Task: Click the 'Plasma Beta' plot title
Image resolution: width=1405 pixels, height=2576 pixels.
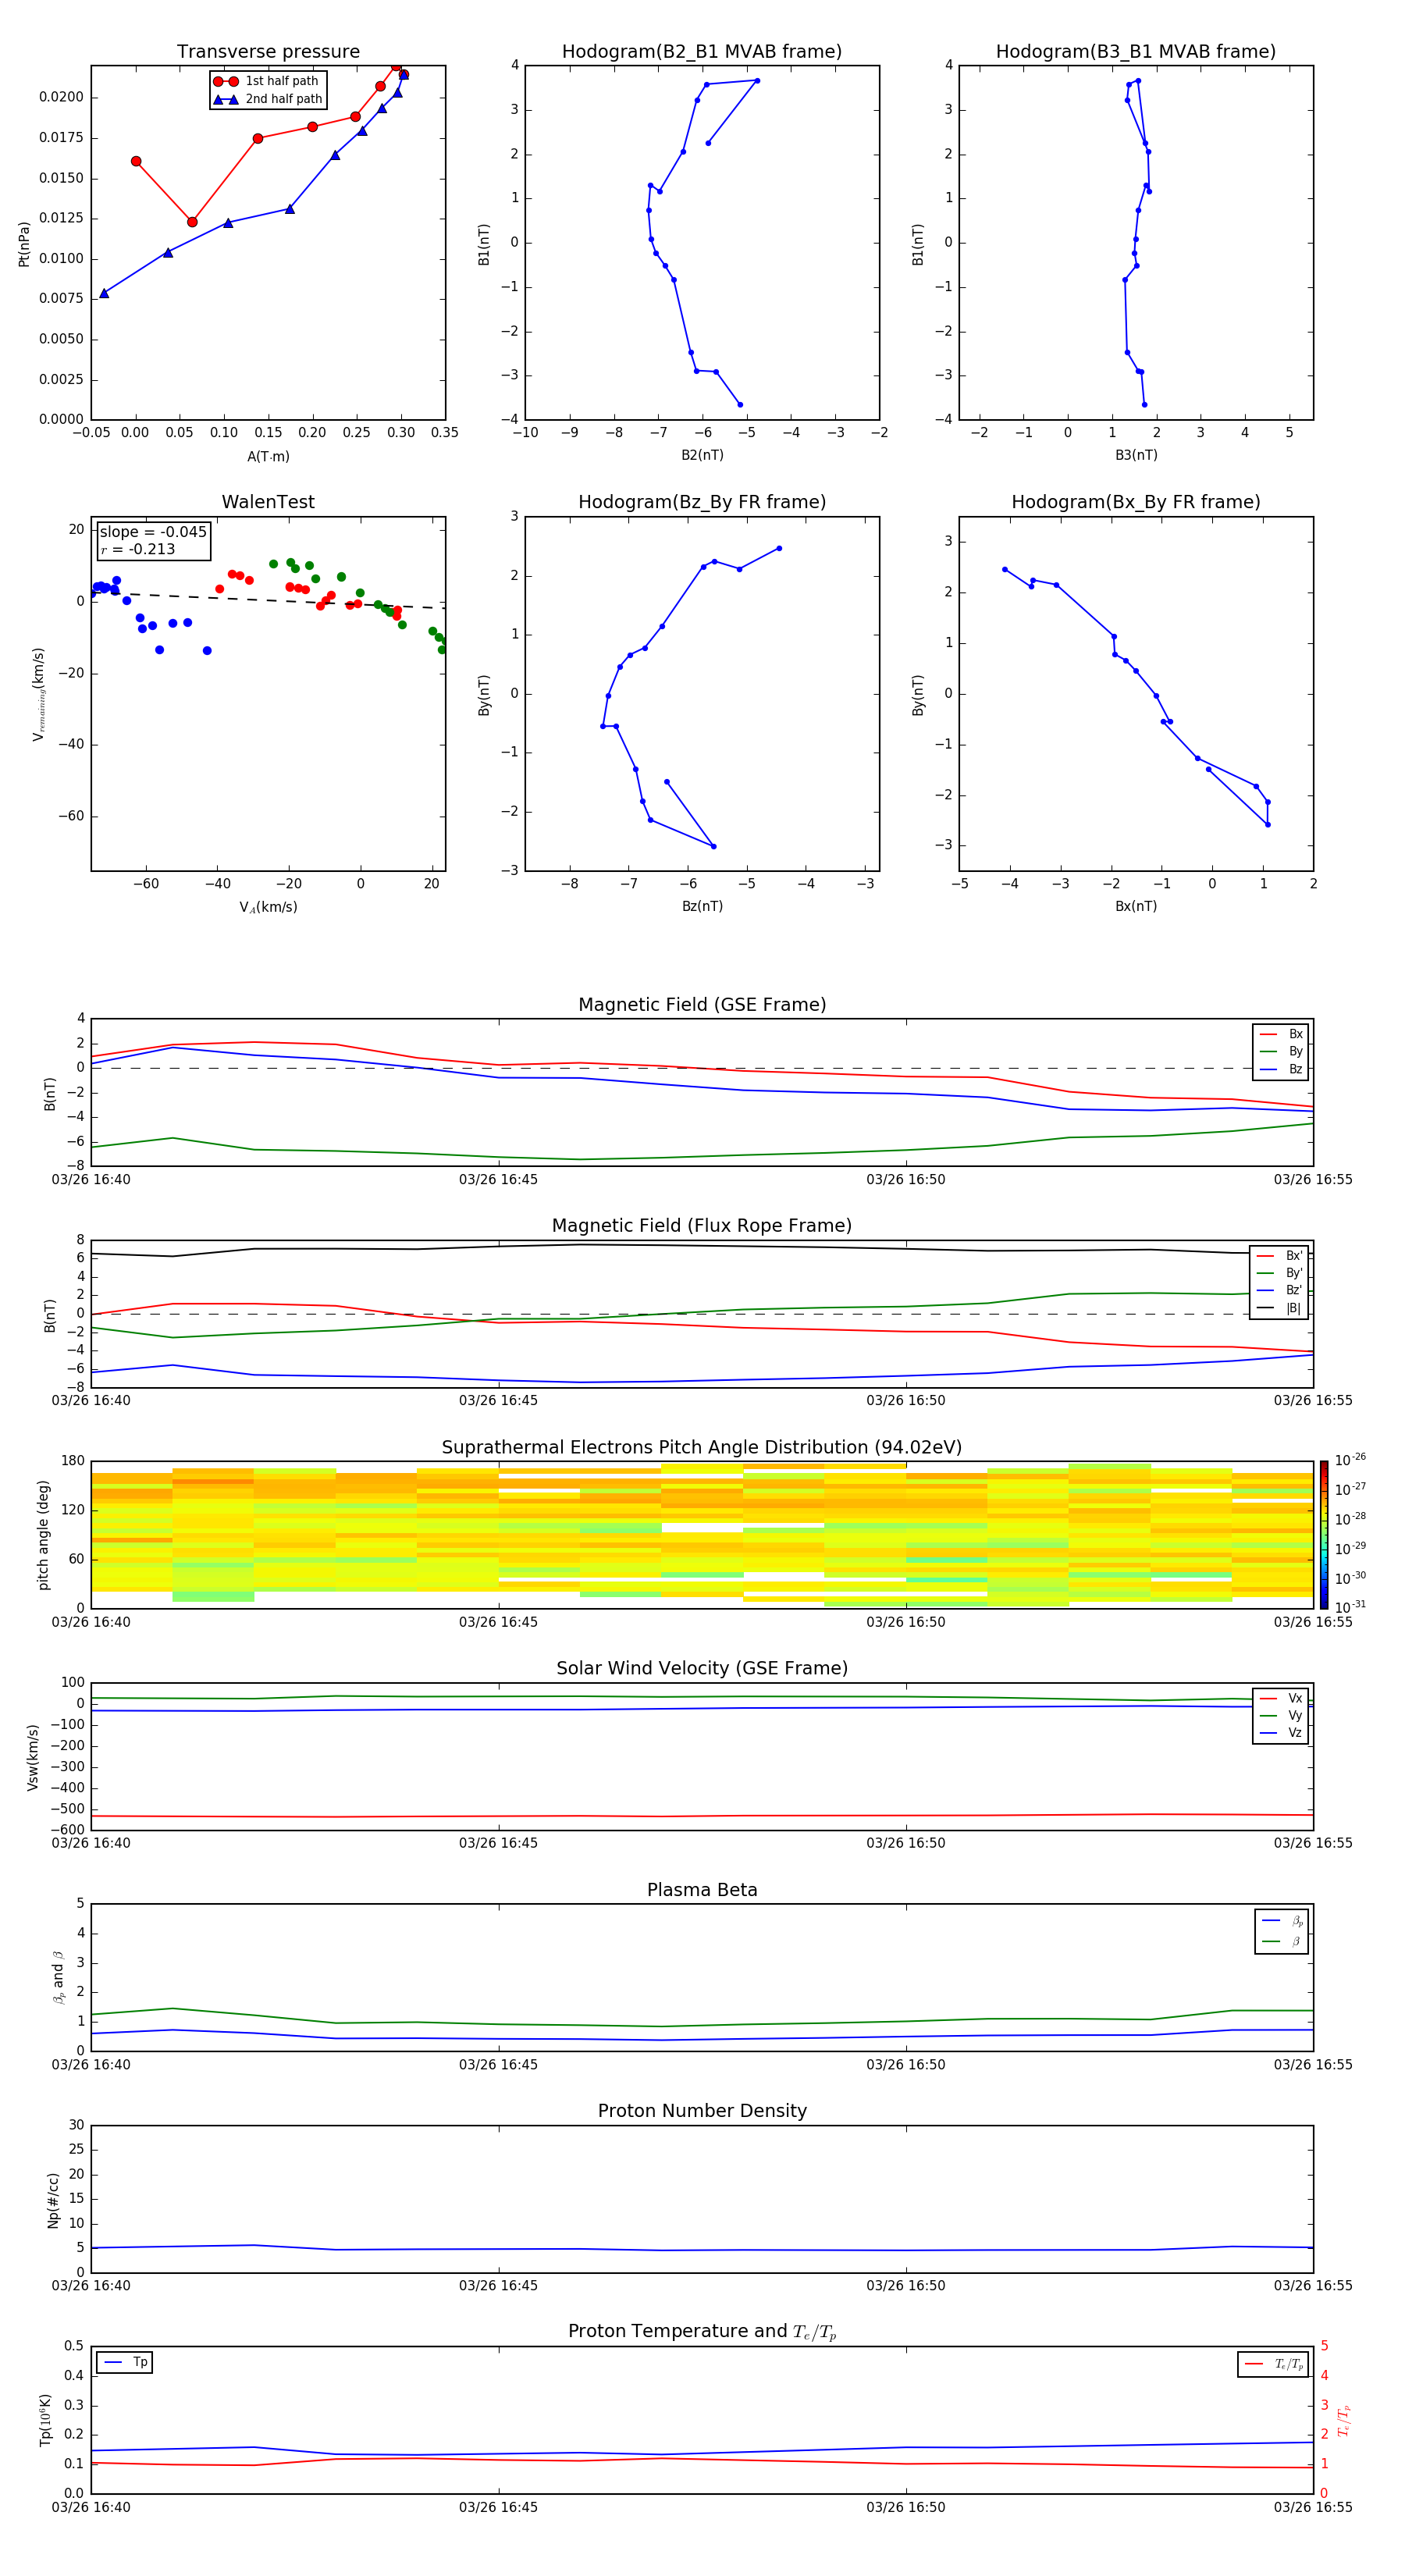Action: [x=702, y=1890]
